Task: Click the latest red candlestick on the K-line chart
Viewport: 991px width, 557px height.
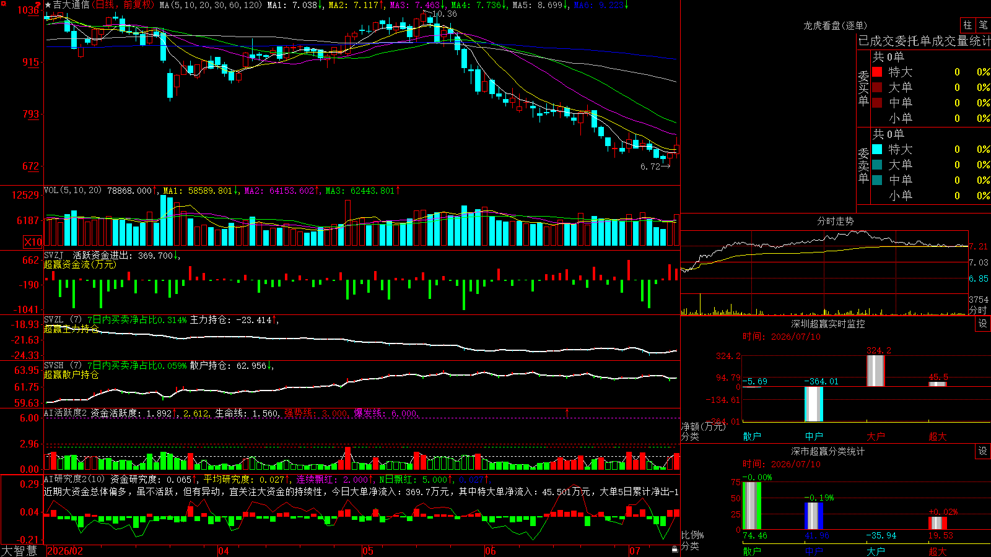Action: point(677,149)
